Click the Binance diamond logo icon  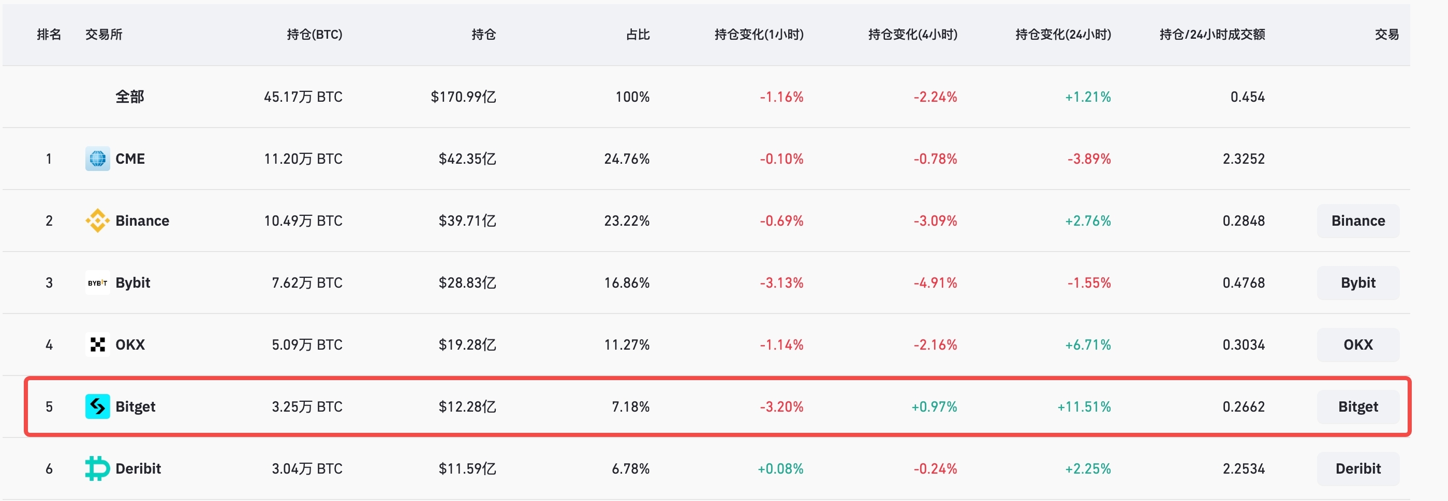coord(97,221)
